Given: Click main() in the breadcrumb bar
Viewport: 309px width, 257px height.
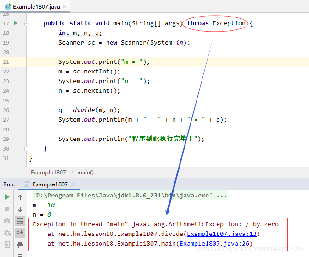Looking at the screenshot, I should pyautogui.click(x=85, y=173).
